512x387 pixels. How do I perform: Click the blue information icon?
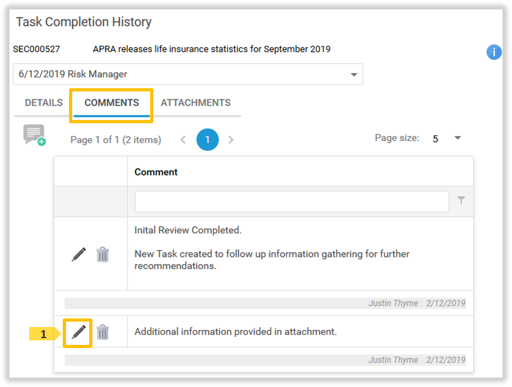[494, 52]
